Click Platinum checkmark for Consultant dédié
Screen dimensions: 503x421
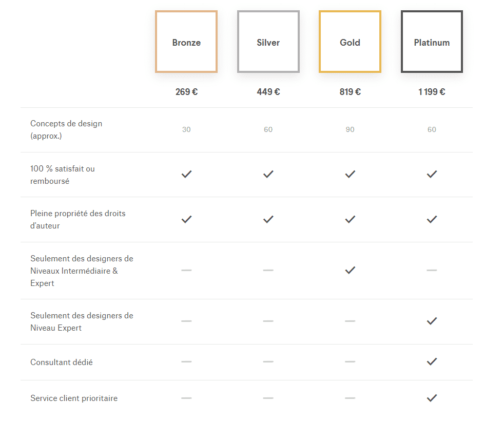tap(432, 361)
